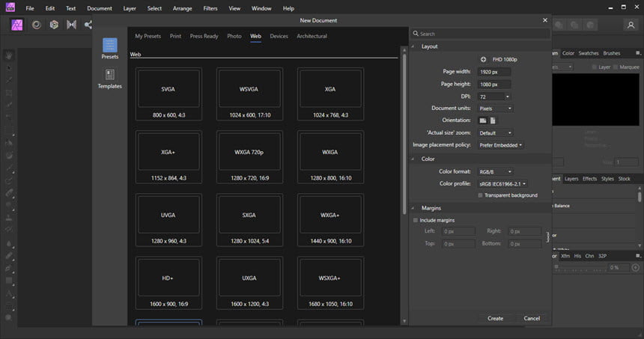Screen dimensions: 644x339
Task: Switch to the Print tab
Action: (x=175, y=36)
